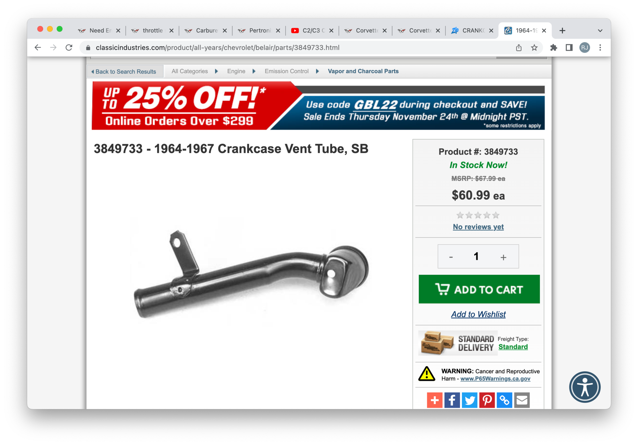Expand tab search dropdown arrow
Screen dimensions: 638x445
click(600, 31)
